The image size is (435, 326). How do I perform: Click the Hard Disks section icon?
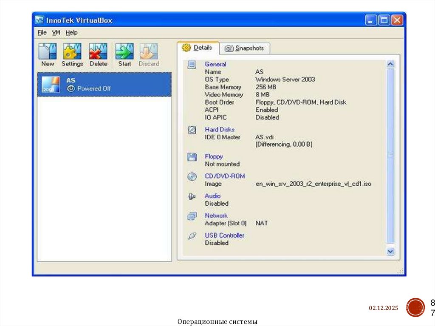(x=192, y=130)
